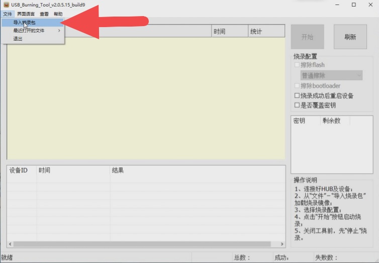Enable 烧录成功后重启设备 checkbox
Viewport: 379px width, 263px height.
(297, 95)
